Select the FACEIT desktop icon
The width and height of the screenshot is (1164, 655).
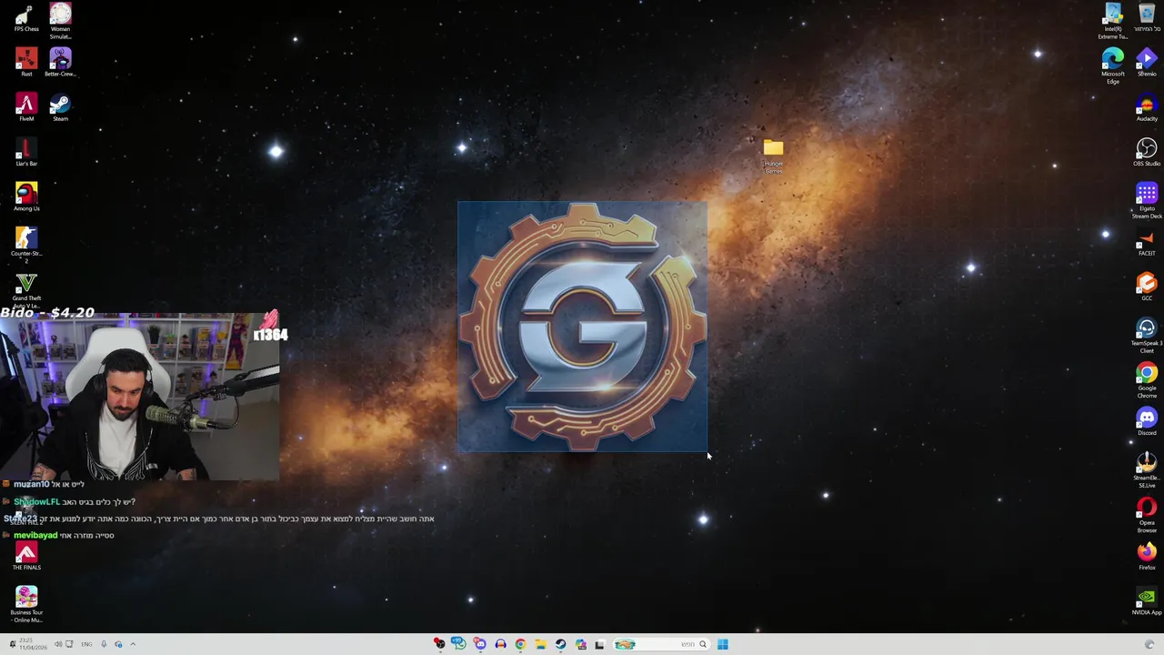tap(1147, 243)
